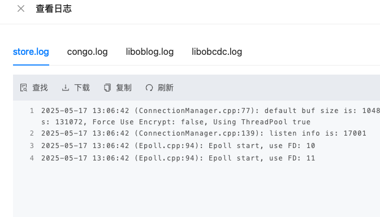Switch to the congo.log tab

(x=88, y=52)
